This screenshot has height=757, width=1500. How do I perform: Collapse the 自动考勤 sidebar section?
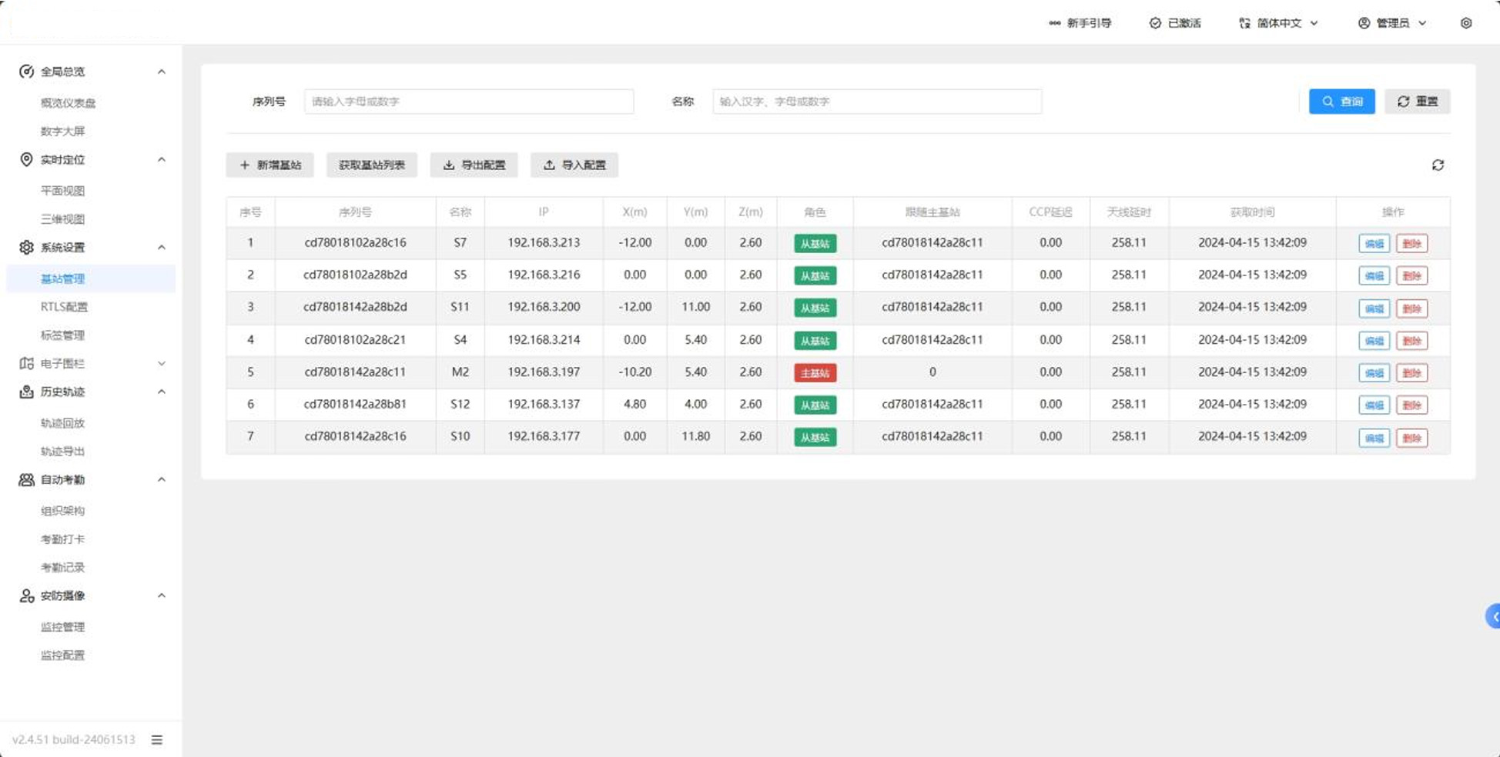click(x=161, y=480)
